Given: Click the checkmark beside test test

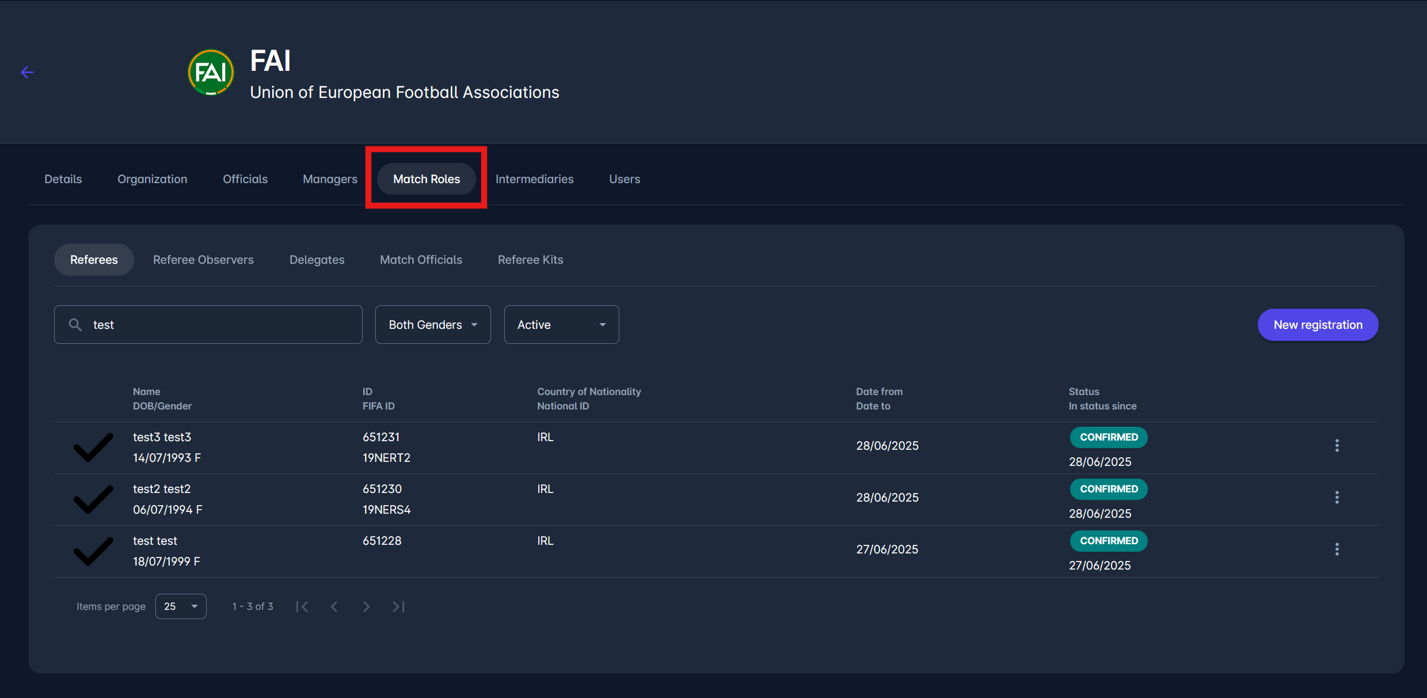Looking at the screenshot, I should (93, 551).
